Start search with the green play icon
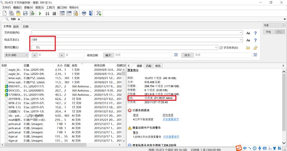Image resolution: width=287 pixels, height=151 pixels. tap(40, 13)
